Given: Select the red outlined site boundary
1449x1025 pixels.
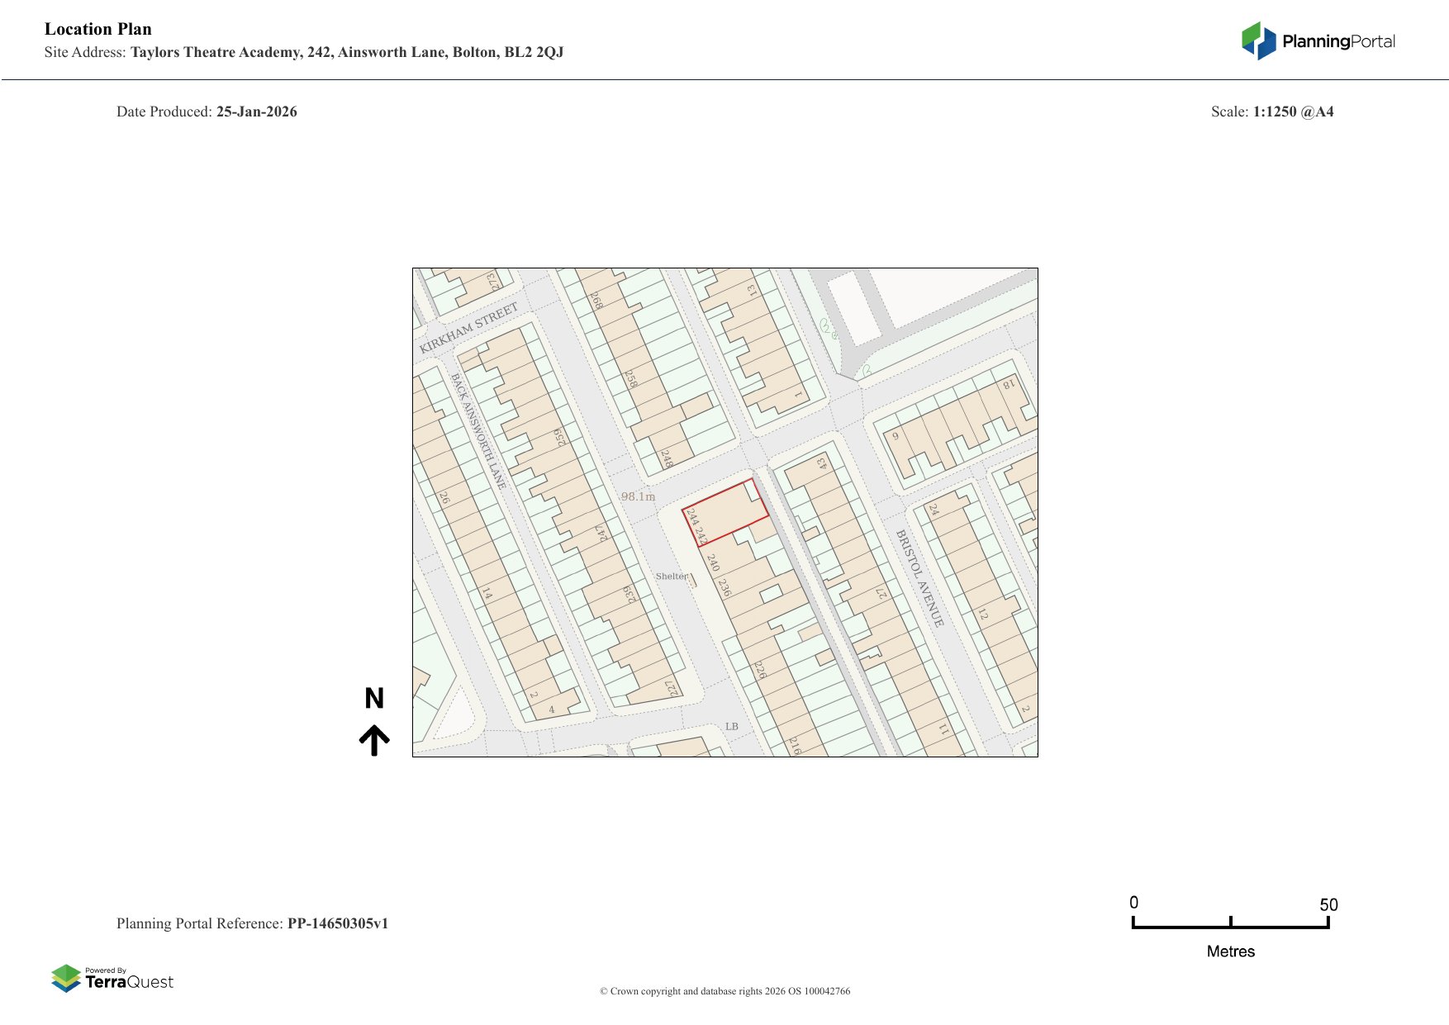Looking at the screenshot, I should pyautogui.click(x=724, y=514).
